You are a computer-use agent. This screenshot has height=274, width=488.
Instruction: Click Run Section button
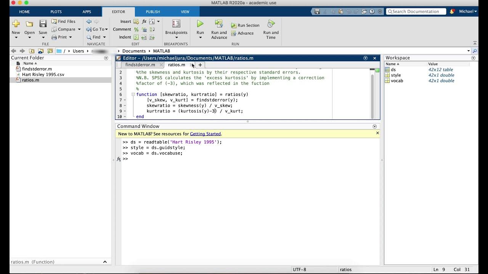pos(245,25)
